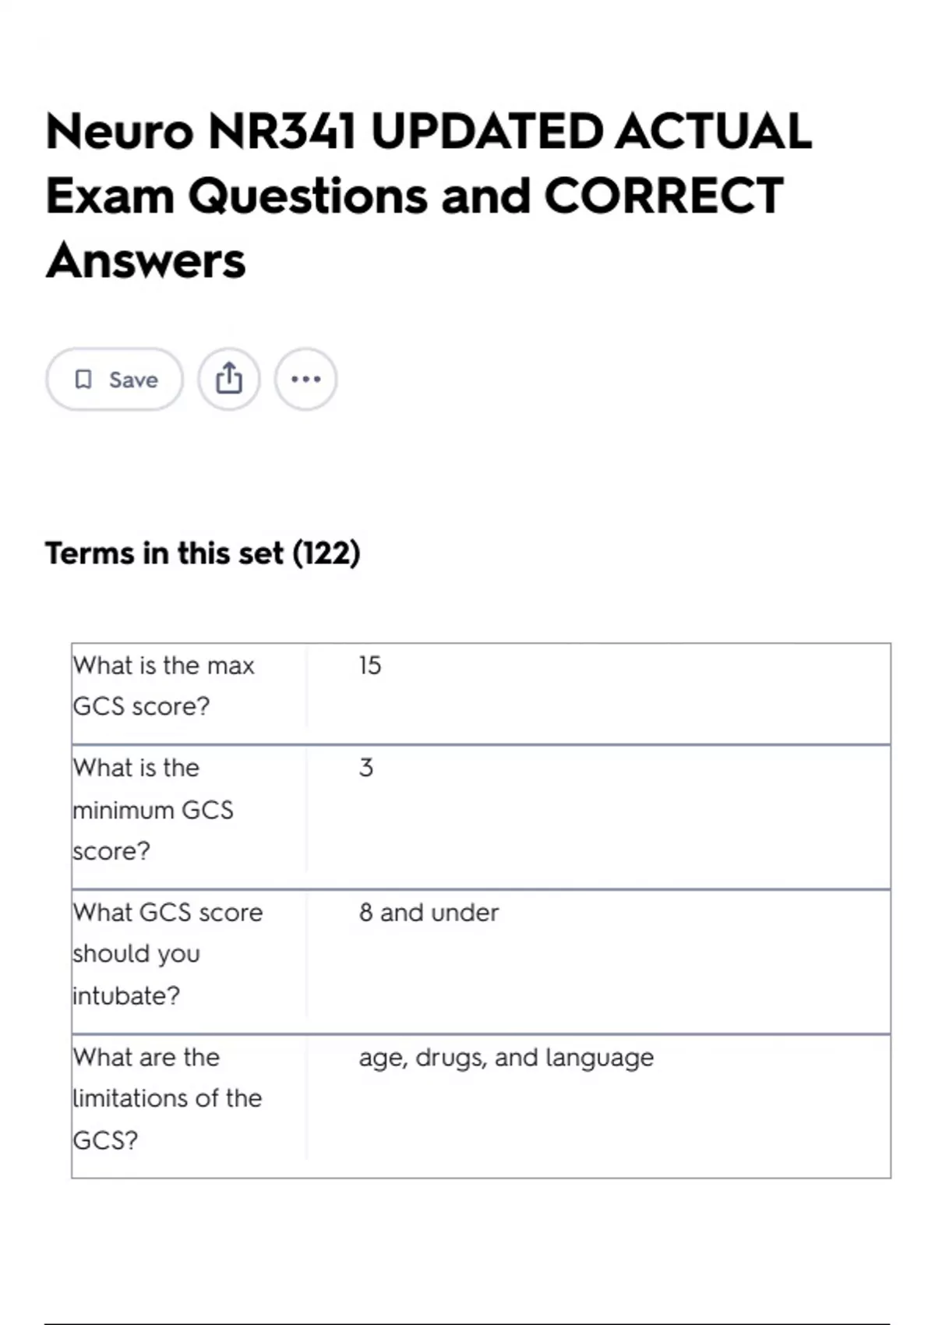
Task: Open the three-dot more options menu
Action: [x=305, y=380]
